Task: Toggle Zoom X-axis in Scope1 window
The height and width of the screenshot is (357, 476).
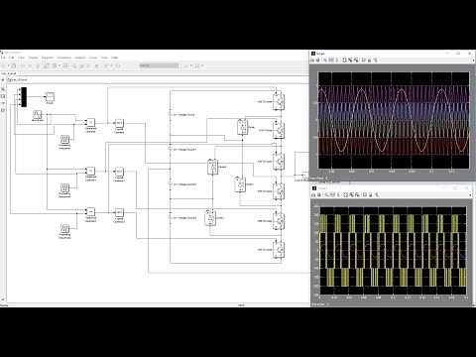Action: (332, 195)
